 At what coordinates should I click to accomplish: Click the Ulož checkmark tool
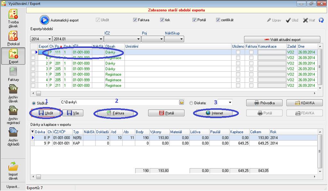pos(292,20)
